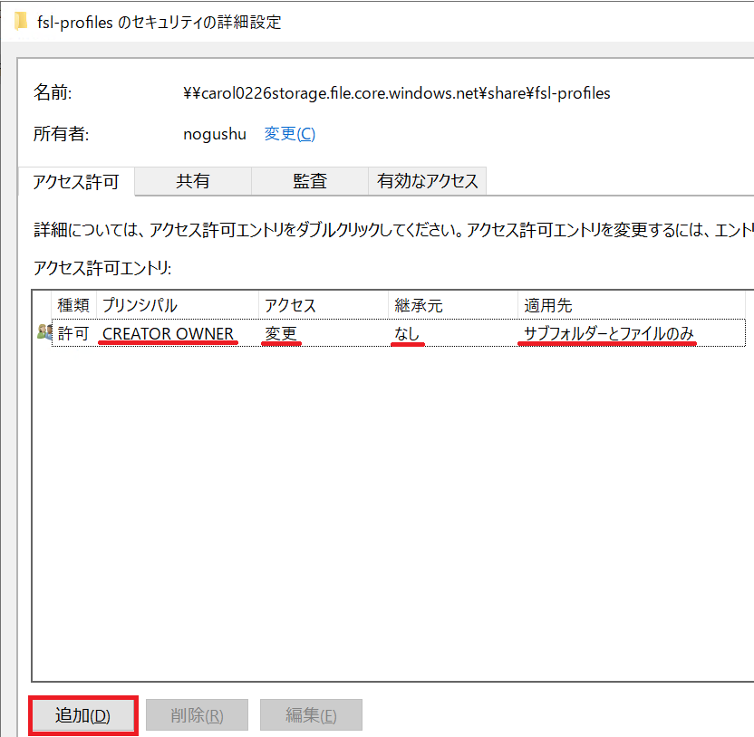
Task: Click the 削除(R) remove button
Action: point(198,715)
